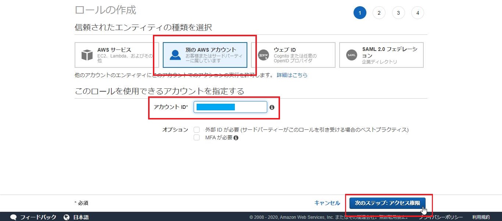Click the オプション label
The image size is (502, 221).
[x=175, y=130]
